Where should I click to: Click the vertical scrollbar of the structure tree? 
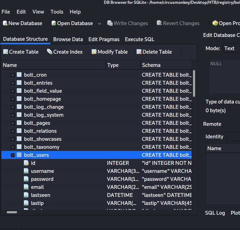(x=194, y=83)
